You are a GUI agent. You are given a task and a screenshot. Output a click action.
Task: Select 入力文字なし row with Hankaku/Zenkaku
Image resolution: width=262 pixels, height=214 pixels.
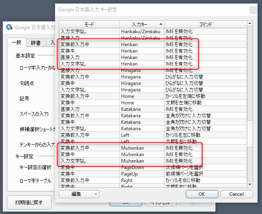pos(153,32)
